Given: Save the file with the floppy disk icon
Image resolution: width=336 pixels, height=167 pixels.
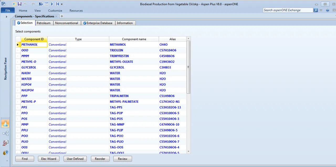Looking at the screenshot, I should (x=19, y=4).
